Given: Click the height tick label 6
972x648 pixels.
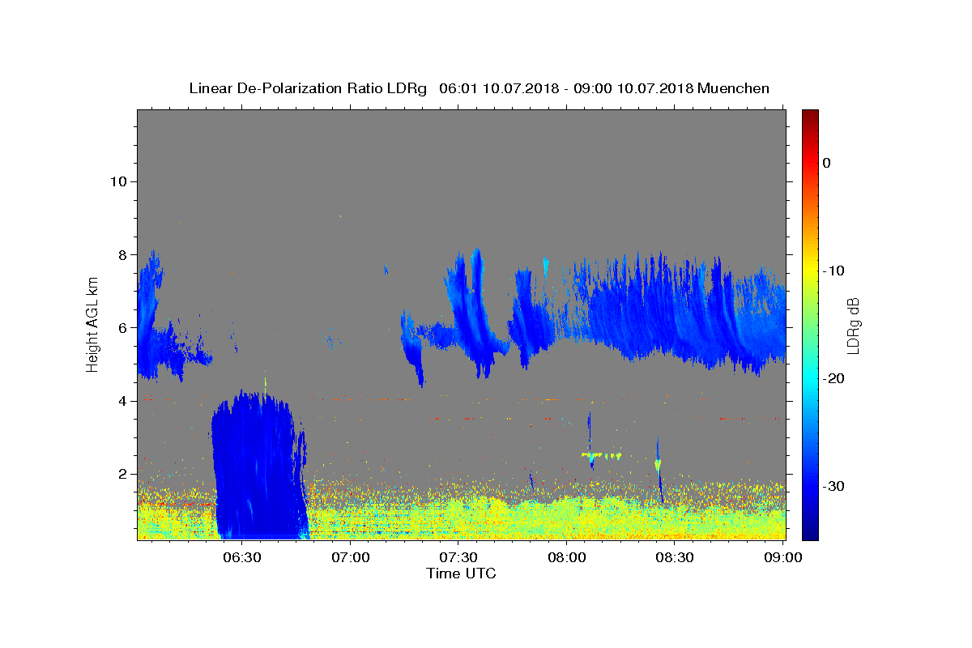Looking at the screenshot, I should [122, 328].
